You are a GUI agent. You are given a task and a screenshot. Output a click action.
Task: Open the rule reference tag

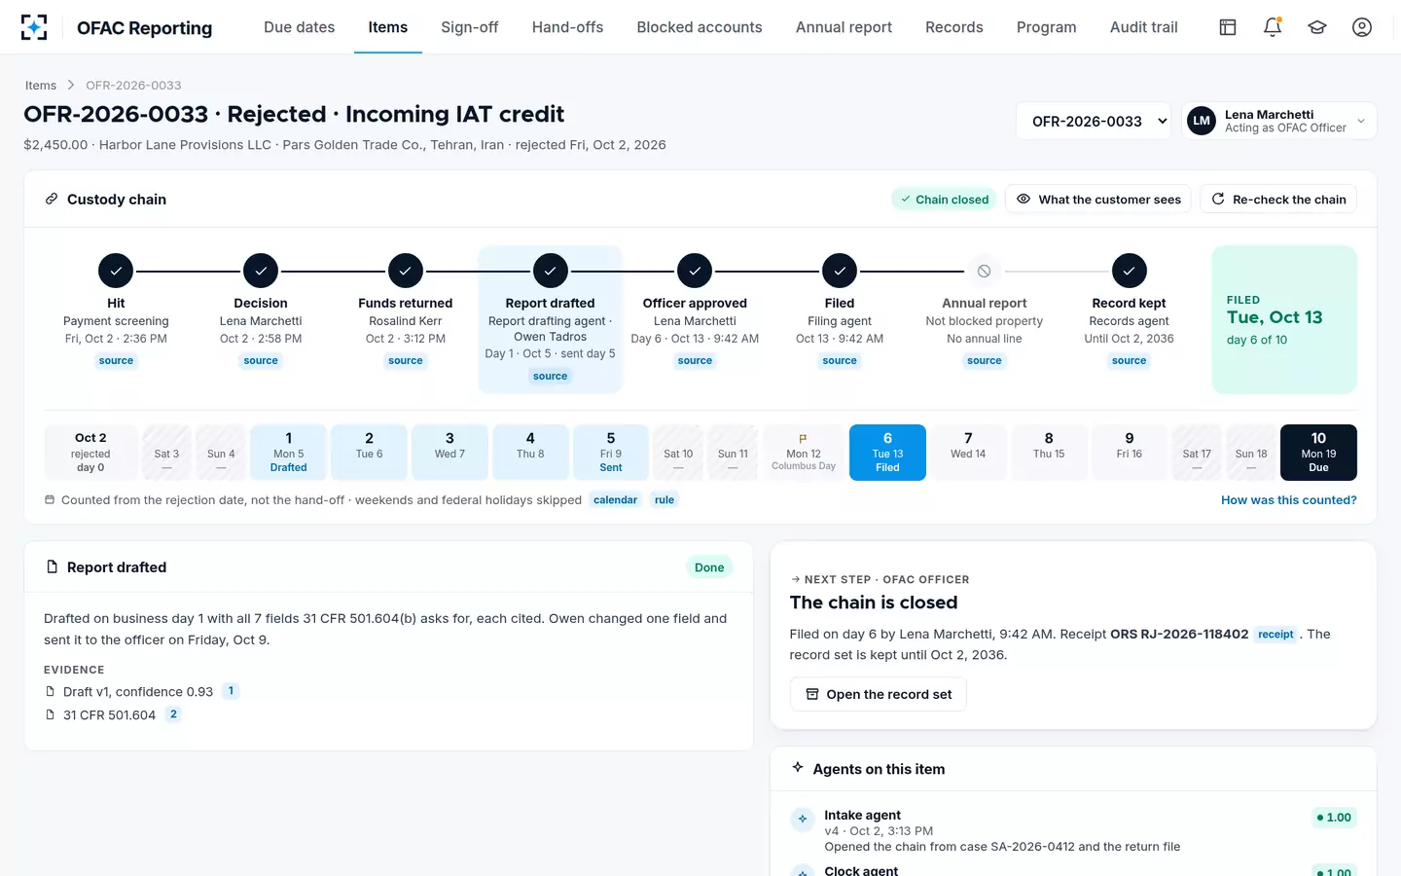coord(665,500)
